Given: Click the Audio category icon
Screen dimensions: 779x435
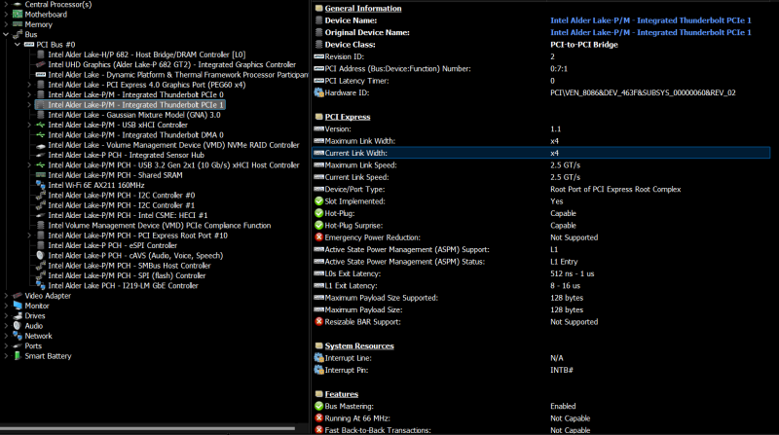Looking at the screenshot, I should pyautogui.click(x=18, y=326).
